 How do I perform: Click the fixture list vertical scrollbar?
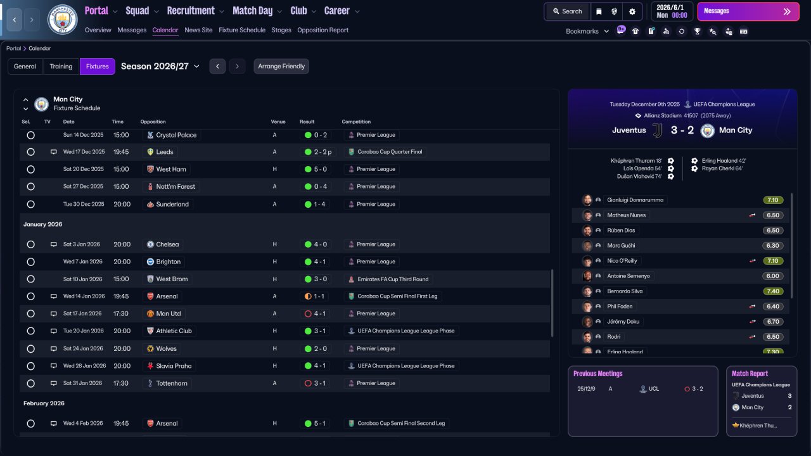click(x=552, y=303)
